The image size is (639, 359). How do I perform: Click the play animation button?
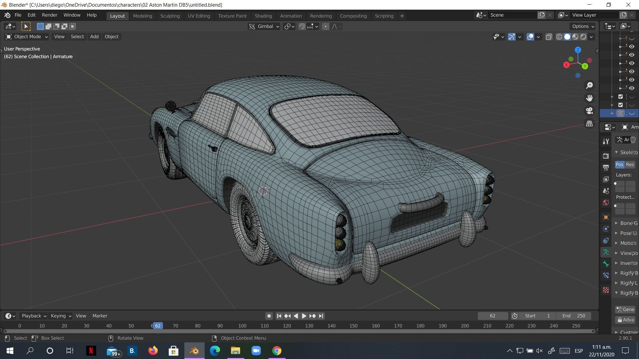coord(304,316)
